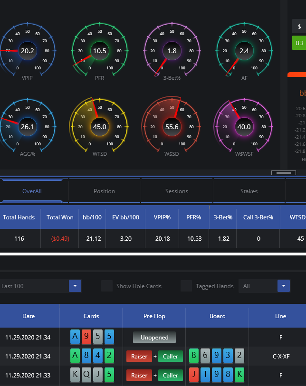Click the green A card in second hand
Viewport: 306px width, 386px height.
pos(75,356)
